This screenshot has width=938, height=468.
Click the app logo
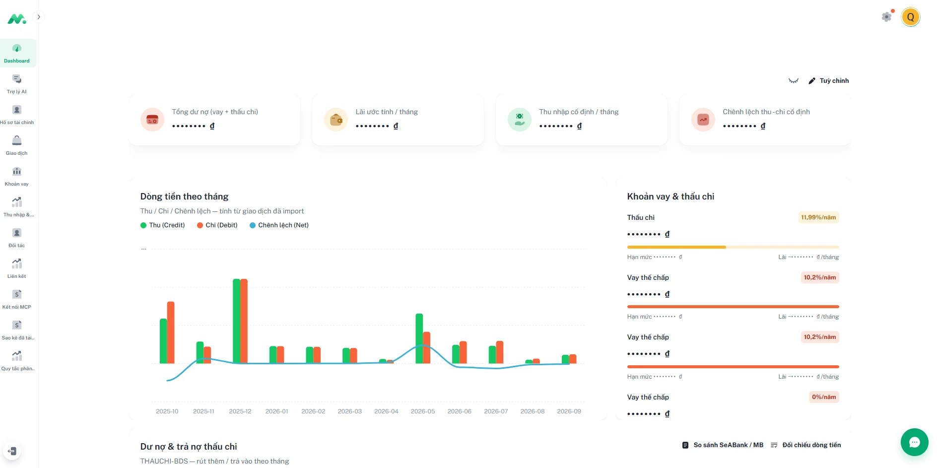(x=16, y=19)
